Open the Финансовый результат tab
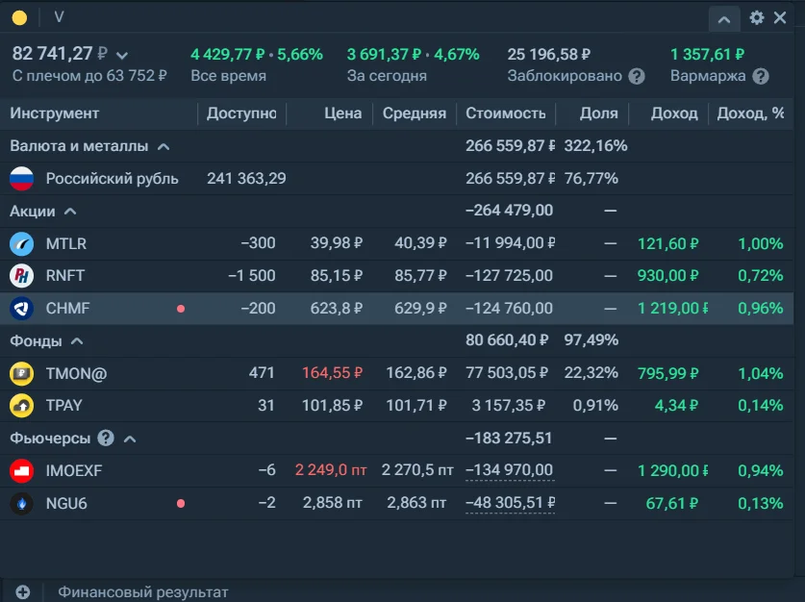 pos(142,592)
